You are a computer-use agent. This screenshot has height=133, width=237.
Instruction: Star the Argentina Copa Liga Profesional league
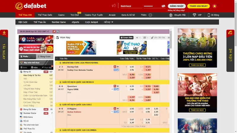(60, 63)
